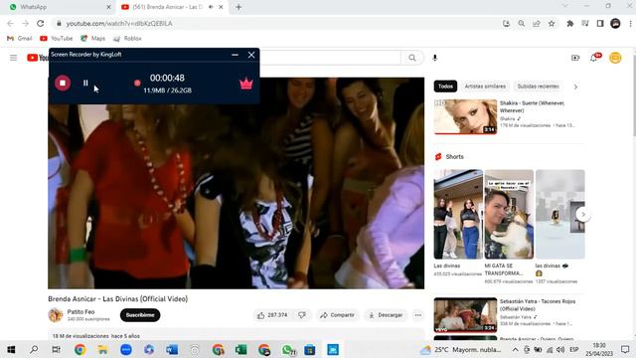
Task: Click the YouTube search magnifier button
Action: click(x=412, y=58)
